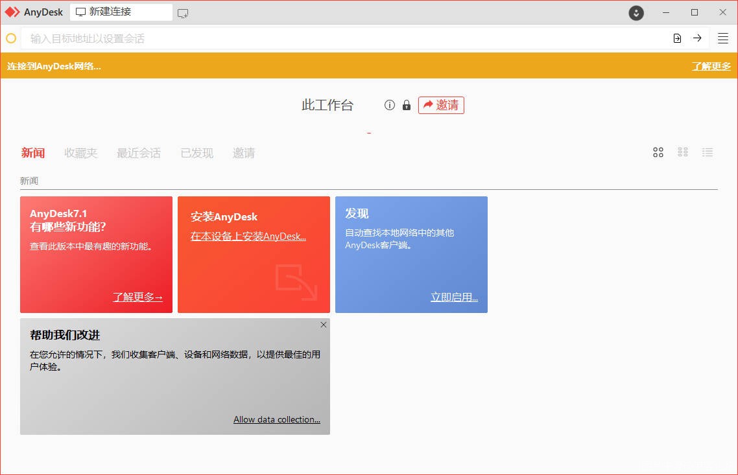Viewport: 738px width, 475px height.
Task: Click 了解更多 in the orange banner
Action: [x=711, y=66]
